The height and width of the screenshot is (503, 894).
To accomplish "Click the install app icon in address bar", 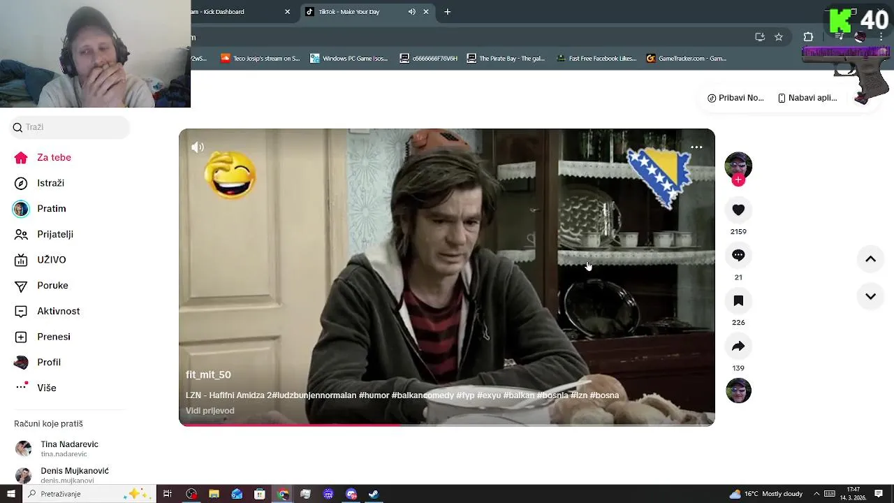I will point(760,37).
